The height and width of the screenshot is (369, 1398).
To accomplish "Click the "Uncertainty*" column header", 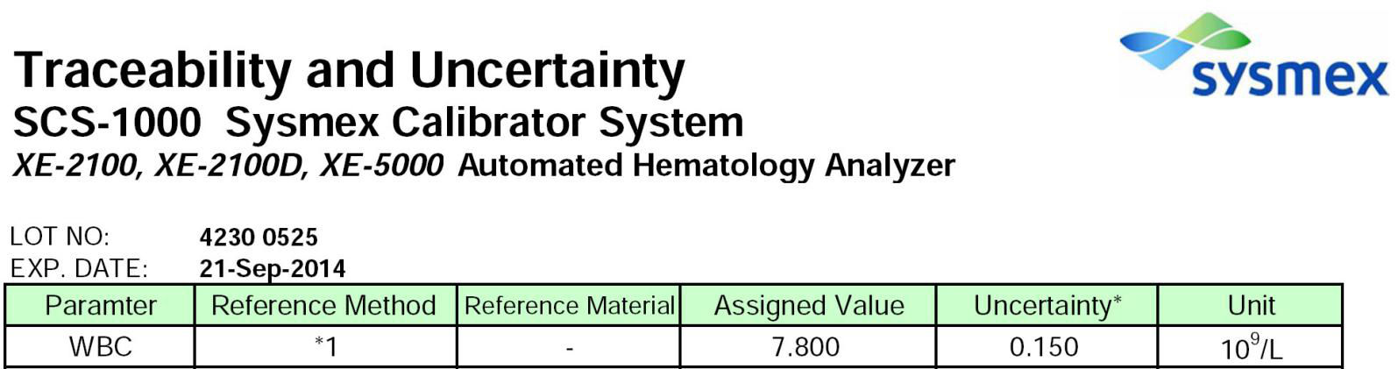I will (x=1047, y=306).
